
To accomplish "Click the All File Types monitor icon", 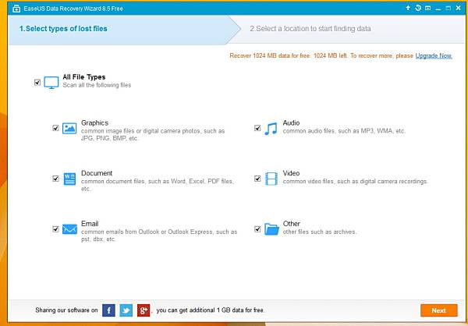I will pyautogui.click(x=51, y=83).
